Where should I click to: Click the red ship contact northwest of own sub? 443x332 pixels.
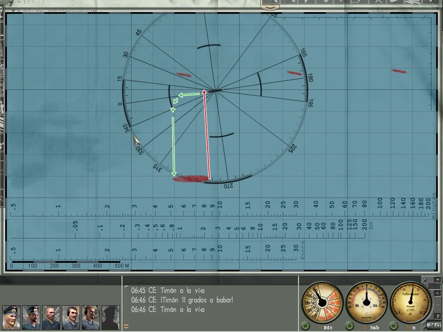point(183,75)
